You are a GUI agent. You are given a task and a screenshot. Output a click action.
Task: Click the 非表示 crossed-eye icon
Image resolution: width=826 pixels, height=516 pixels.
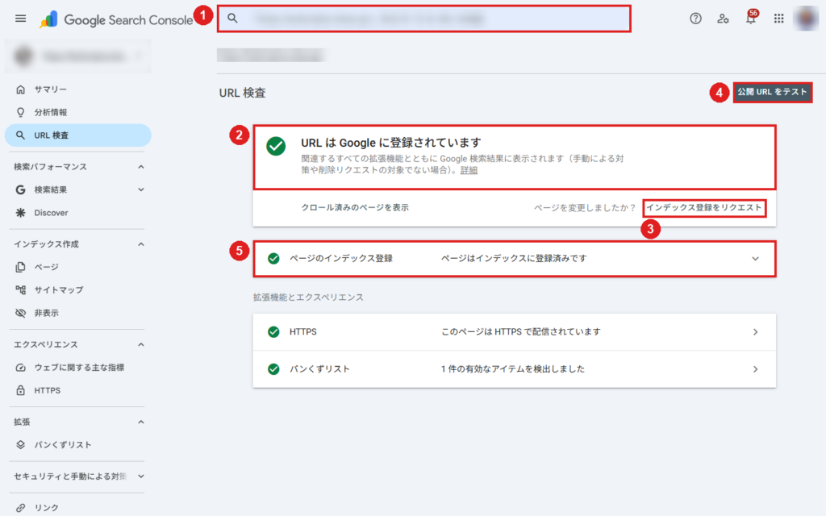click(20, 313)
